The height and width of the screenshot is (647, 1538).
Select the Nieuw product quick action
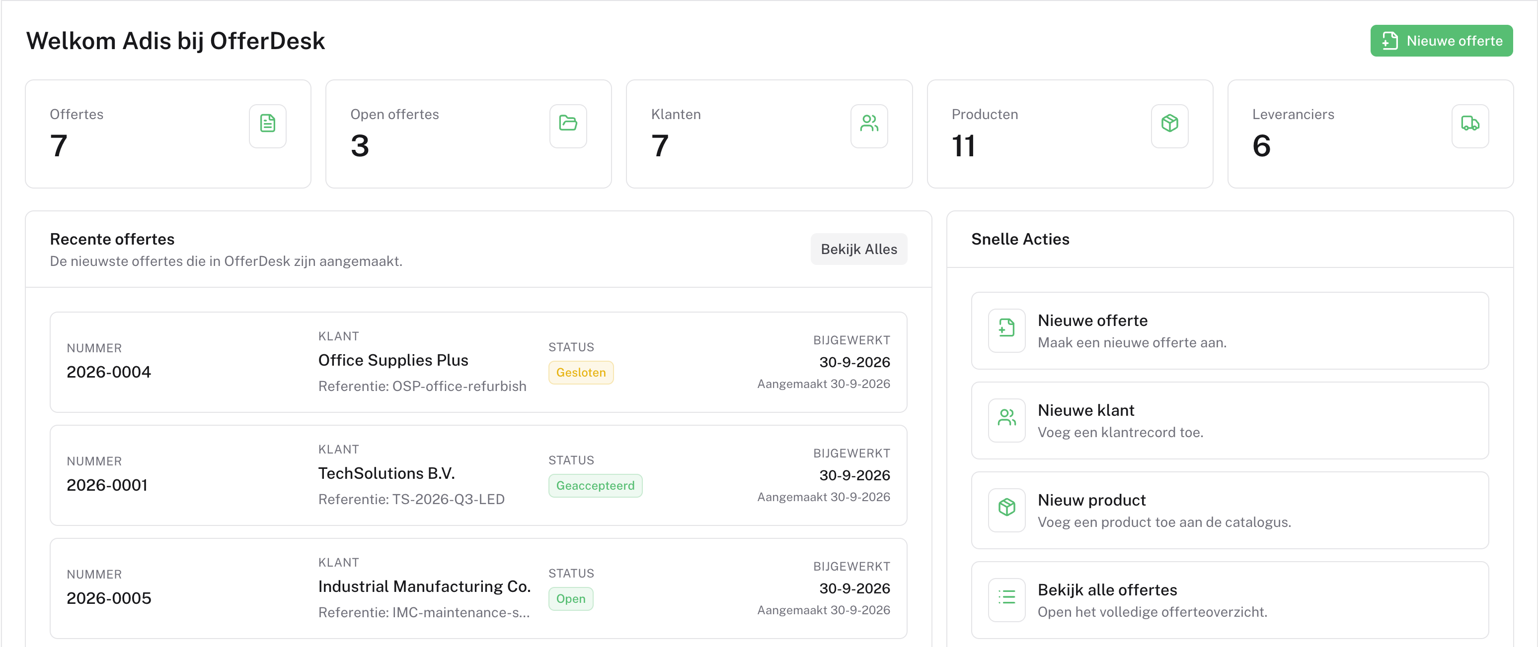pyautogui.click(x=1230, y=510)
